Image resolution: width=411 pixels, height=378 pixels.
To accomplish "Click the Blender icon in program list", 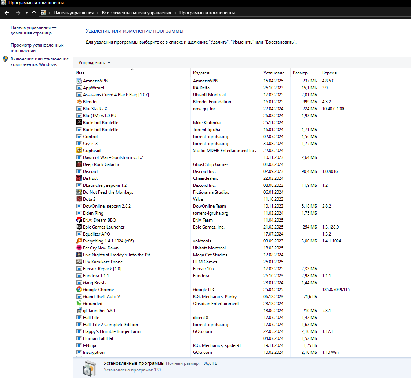I will [x=79, y=102].
